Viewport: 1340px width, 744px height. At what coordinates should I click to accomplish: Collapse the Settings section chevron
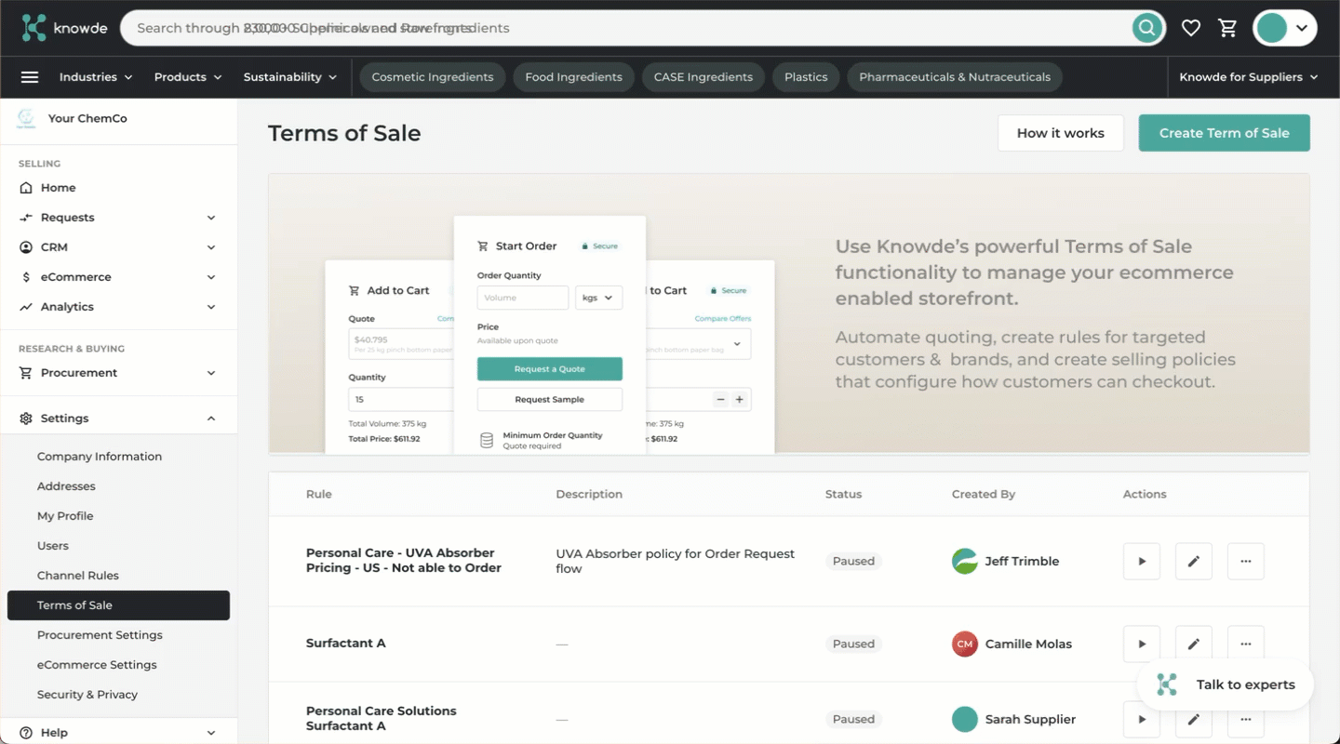point(211,418)
